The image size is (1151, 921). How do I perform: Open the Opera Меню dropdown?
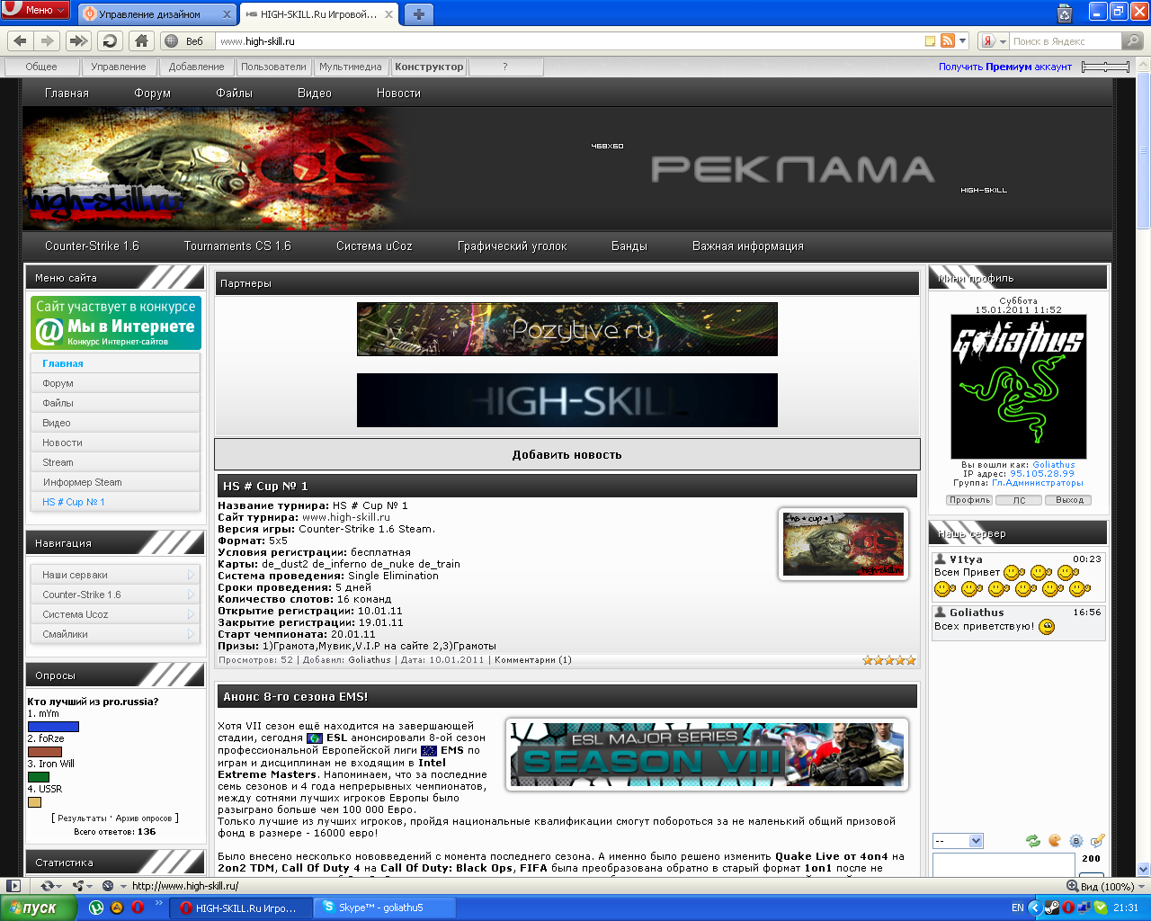[36, 10]
